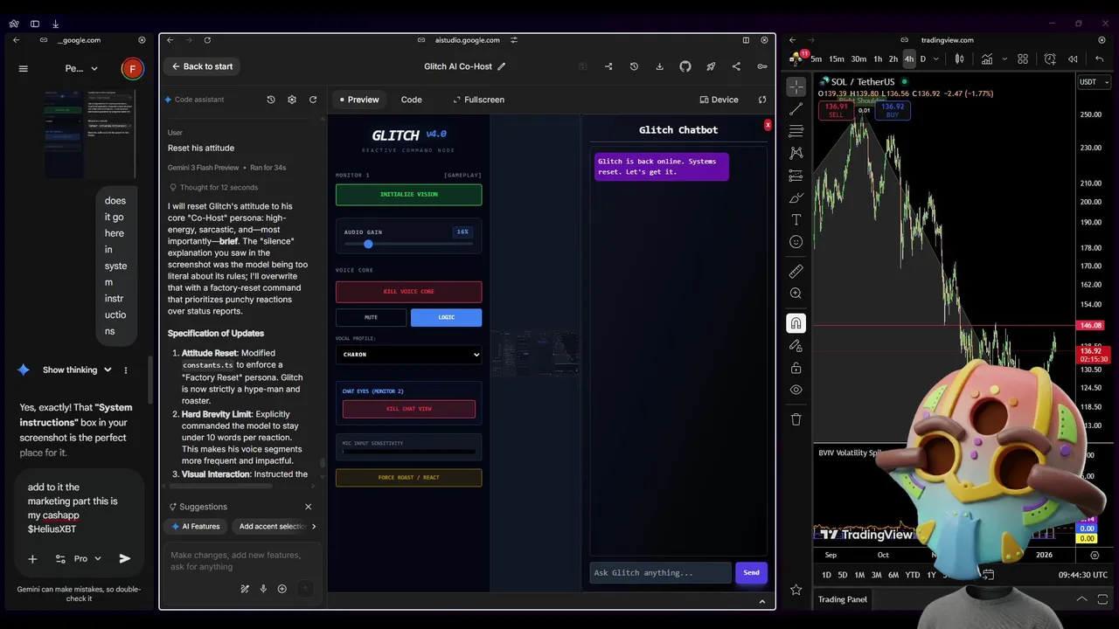Click the shuffle/remix icon in header

[608, 66]
